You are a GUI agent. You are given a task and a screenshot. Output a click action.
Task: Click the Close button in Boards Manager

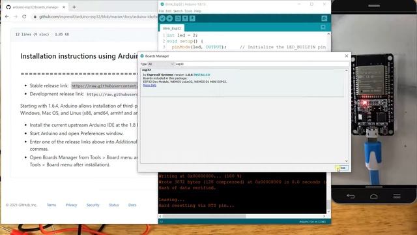pyautogui.click(x=342, y=168)
